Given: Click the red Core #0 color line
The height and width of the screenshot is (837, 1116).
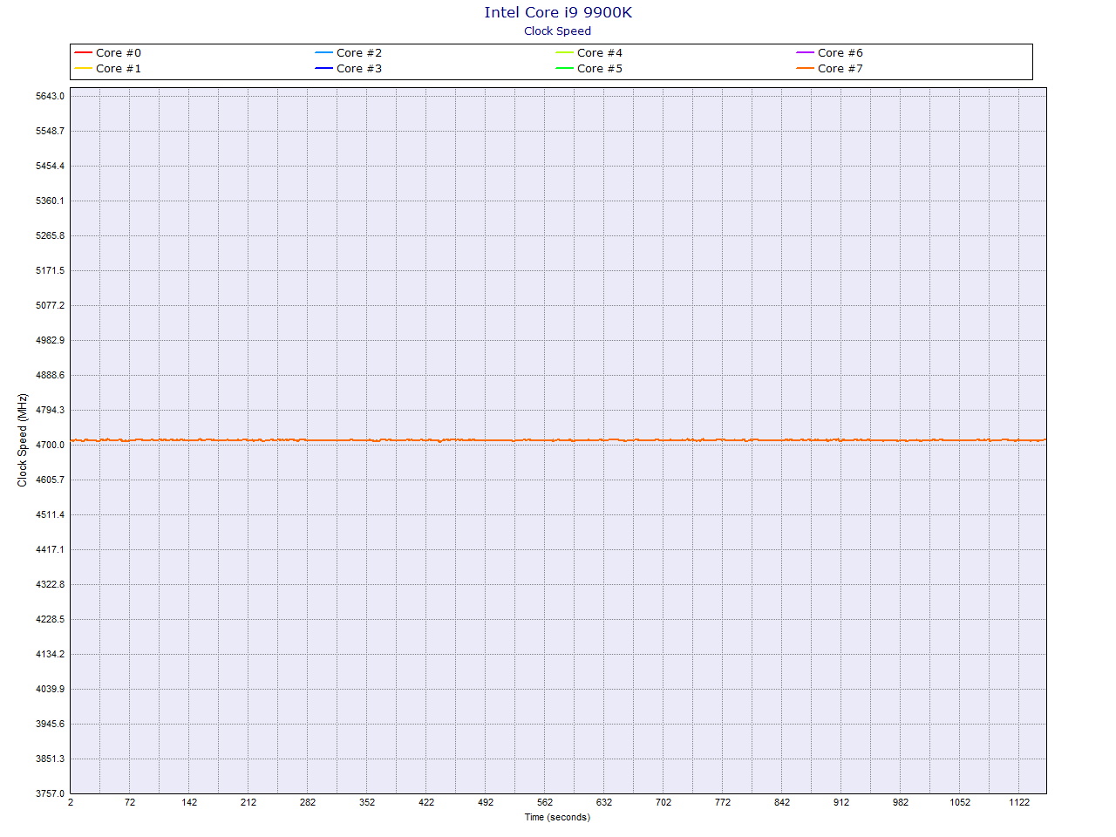Looking at the screenshot, I should [x=84, y=53].
